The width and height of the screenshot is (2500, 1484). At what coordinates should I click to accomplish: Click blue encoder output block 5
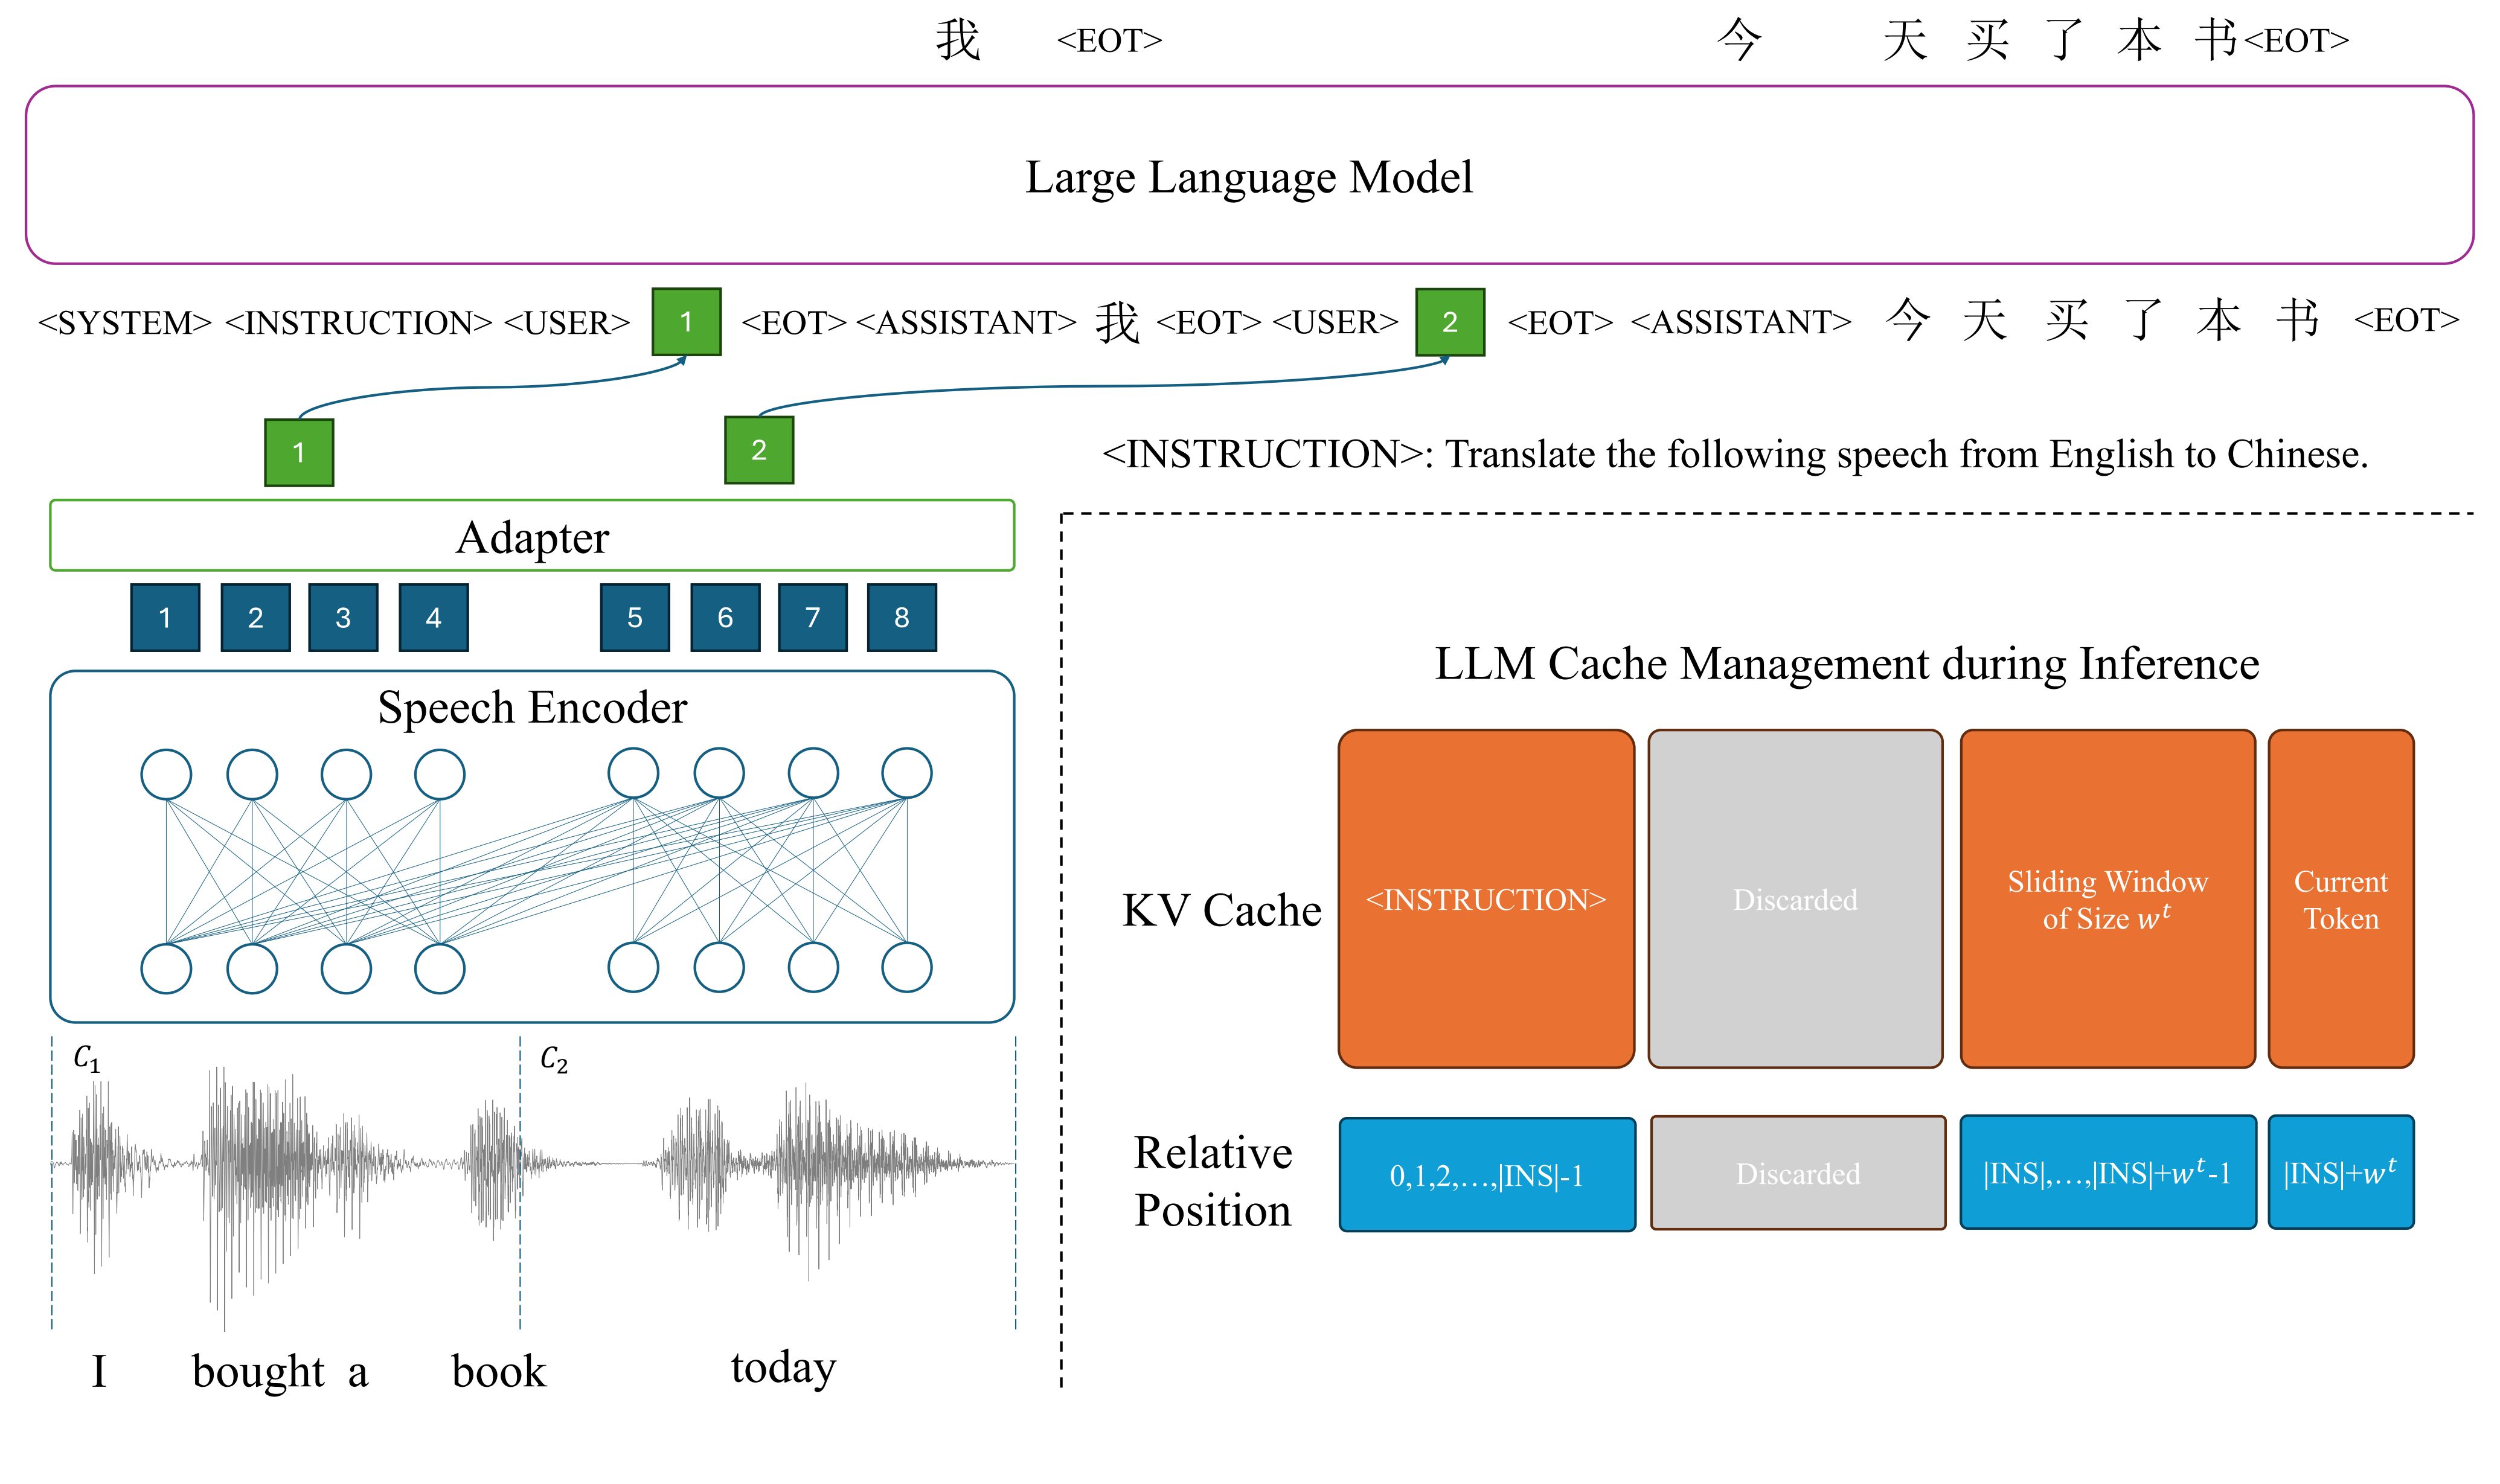[635, 617]
